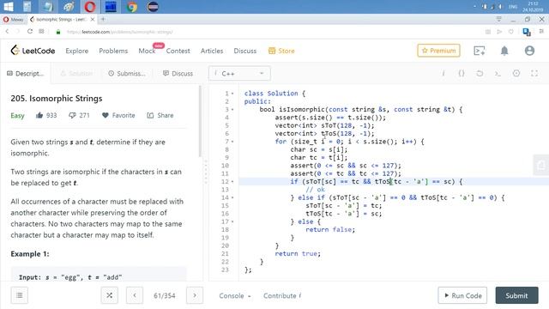549x309 pixels.
Task: Open editor settings icon
Action: [516, 74]
